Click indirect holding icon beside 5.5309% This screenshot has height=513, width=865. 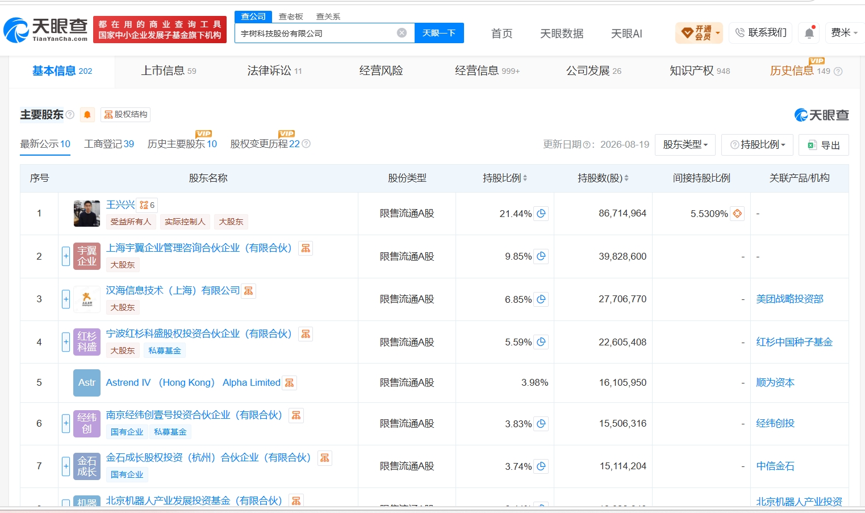[x=737, y=214]
